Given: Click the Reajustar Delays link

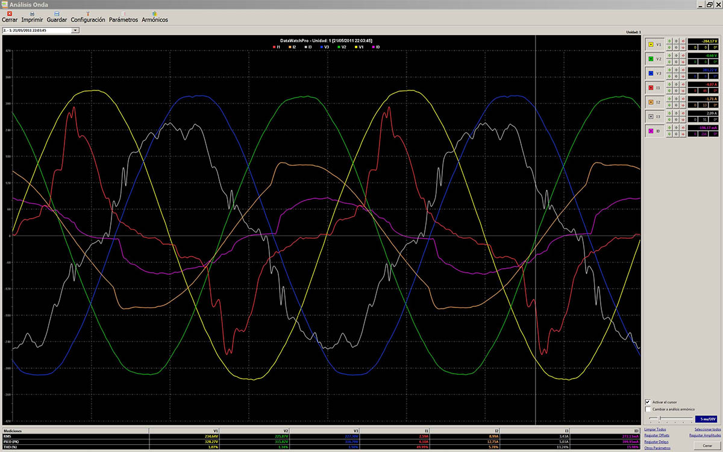Looking at the screenshot, I should (656, 442).
